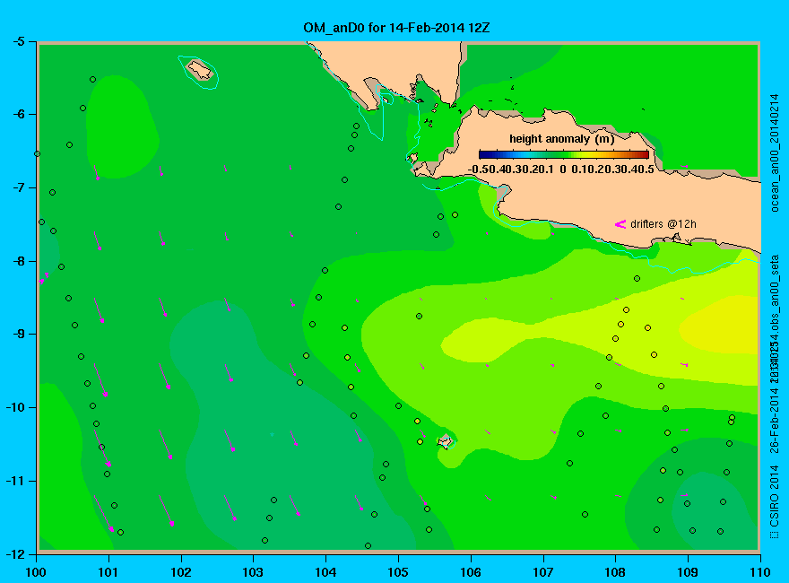Click the x-axis label "108"
This screenshot has height=583, width=789.
pos(615,572)
